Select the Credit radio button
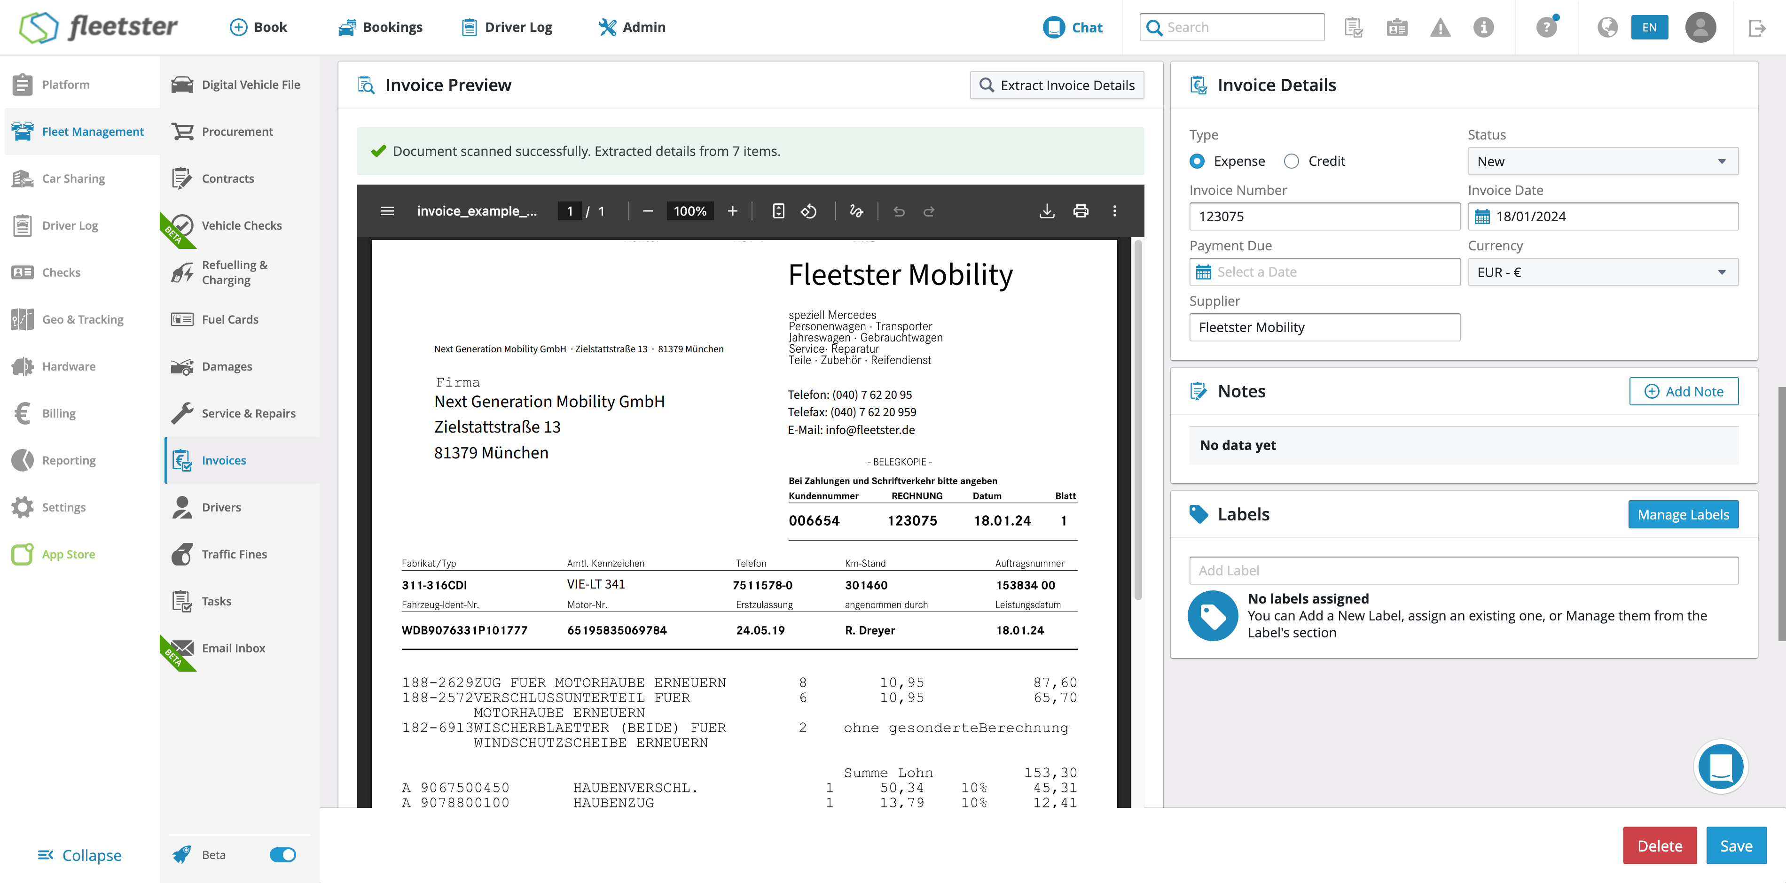 pyautogui.click(x=1291, y=162)
